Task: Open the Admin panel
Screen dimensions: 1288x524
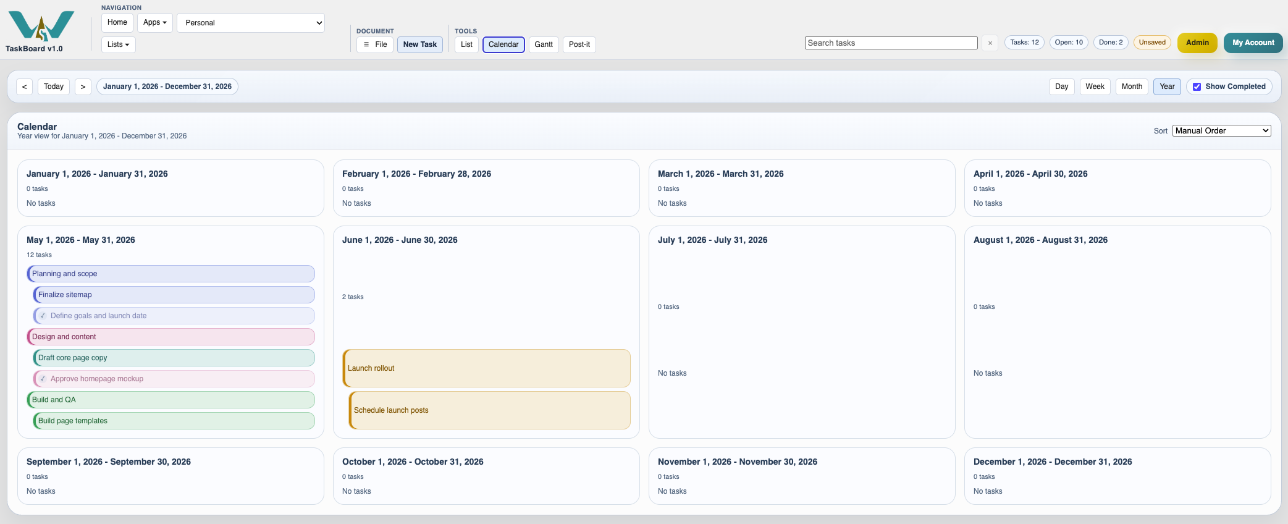Action: pyautogui.click(x=1197, y=43)
